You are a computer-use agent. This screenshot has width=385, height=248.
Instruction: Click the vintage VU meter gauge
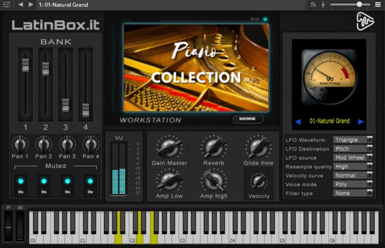pyautogui.click(x=329, y=77)
